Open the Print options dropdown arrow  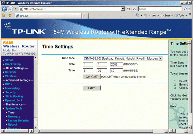[158, 16]
